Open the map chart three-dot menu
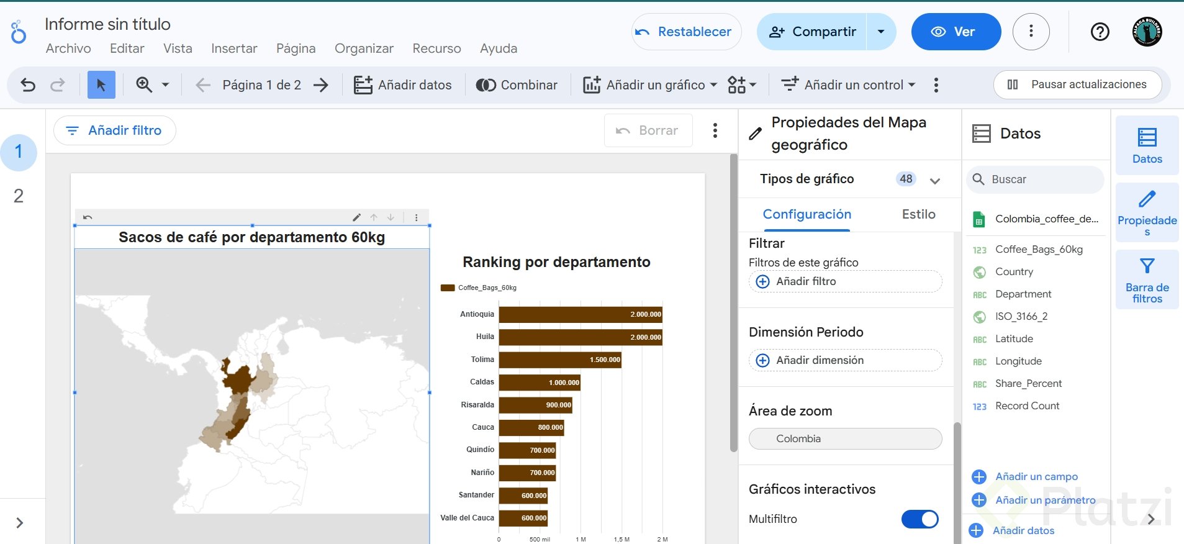The image size is (1184, 544). [416, 217]
